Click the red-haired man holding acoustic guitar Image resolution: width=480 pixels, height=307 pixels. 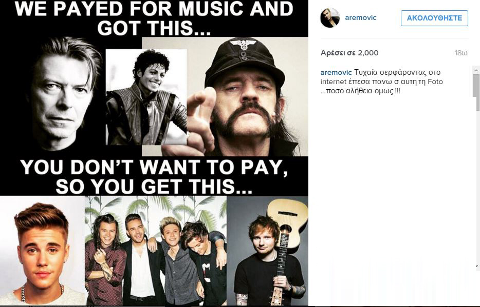click(268, 251)
